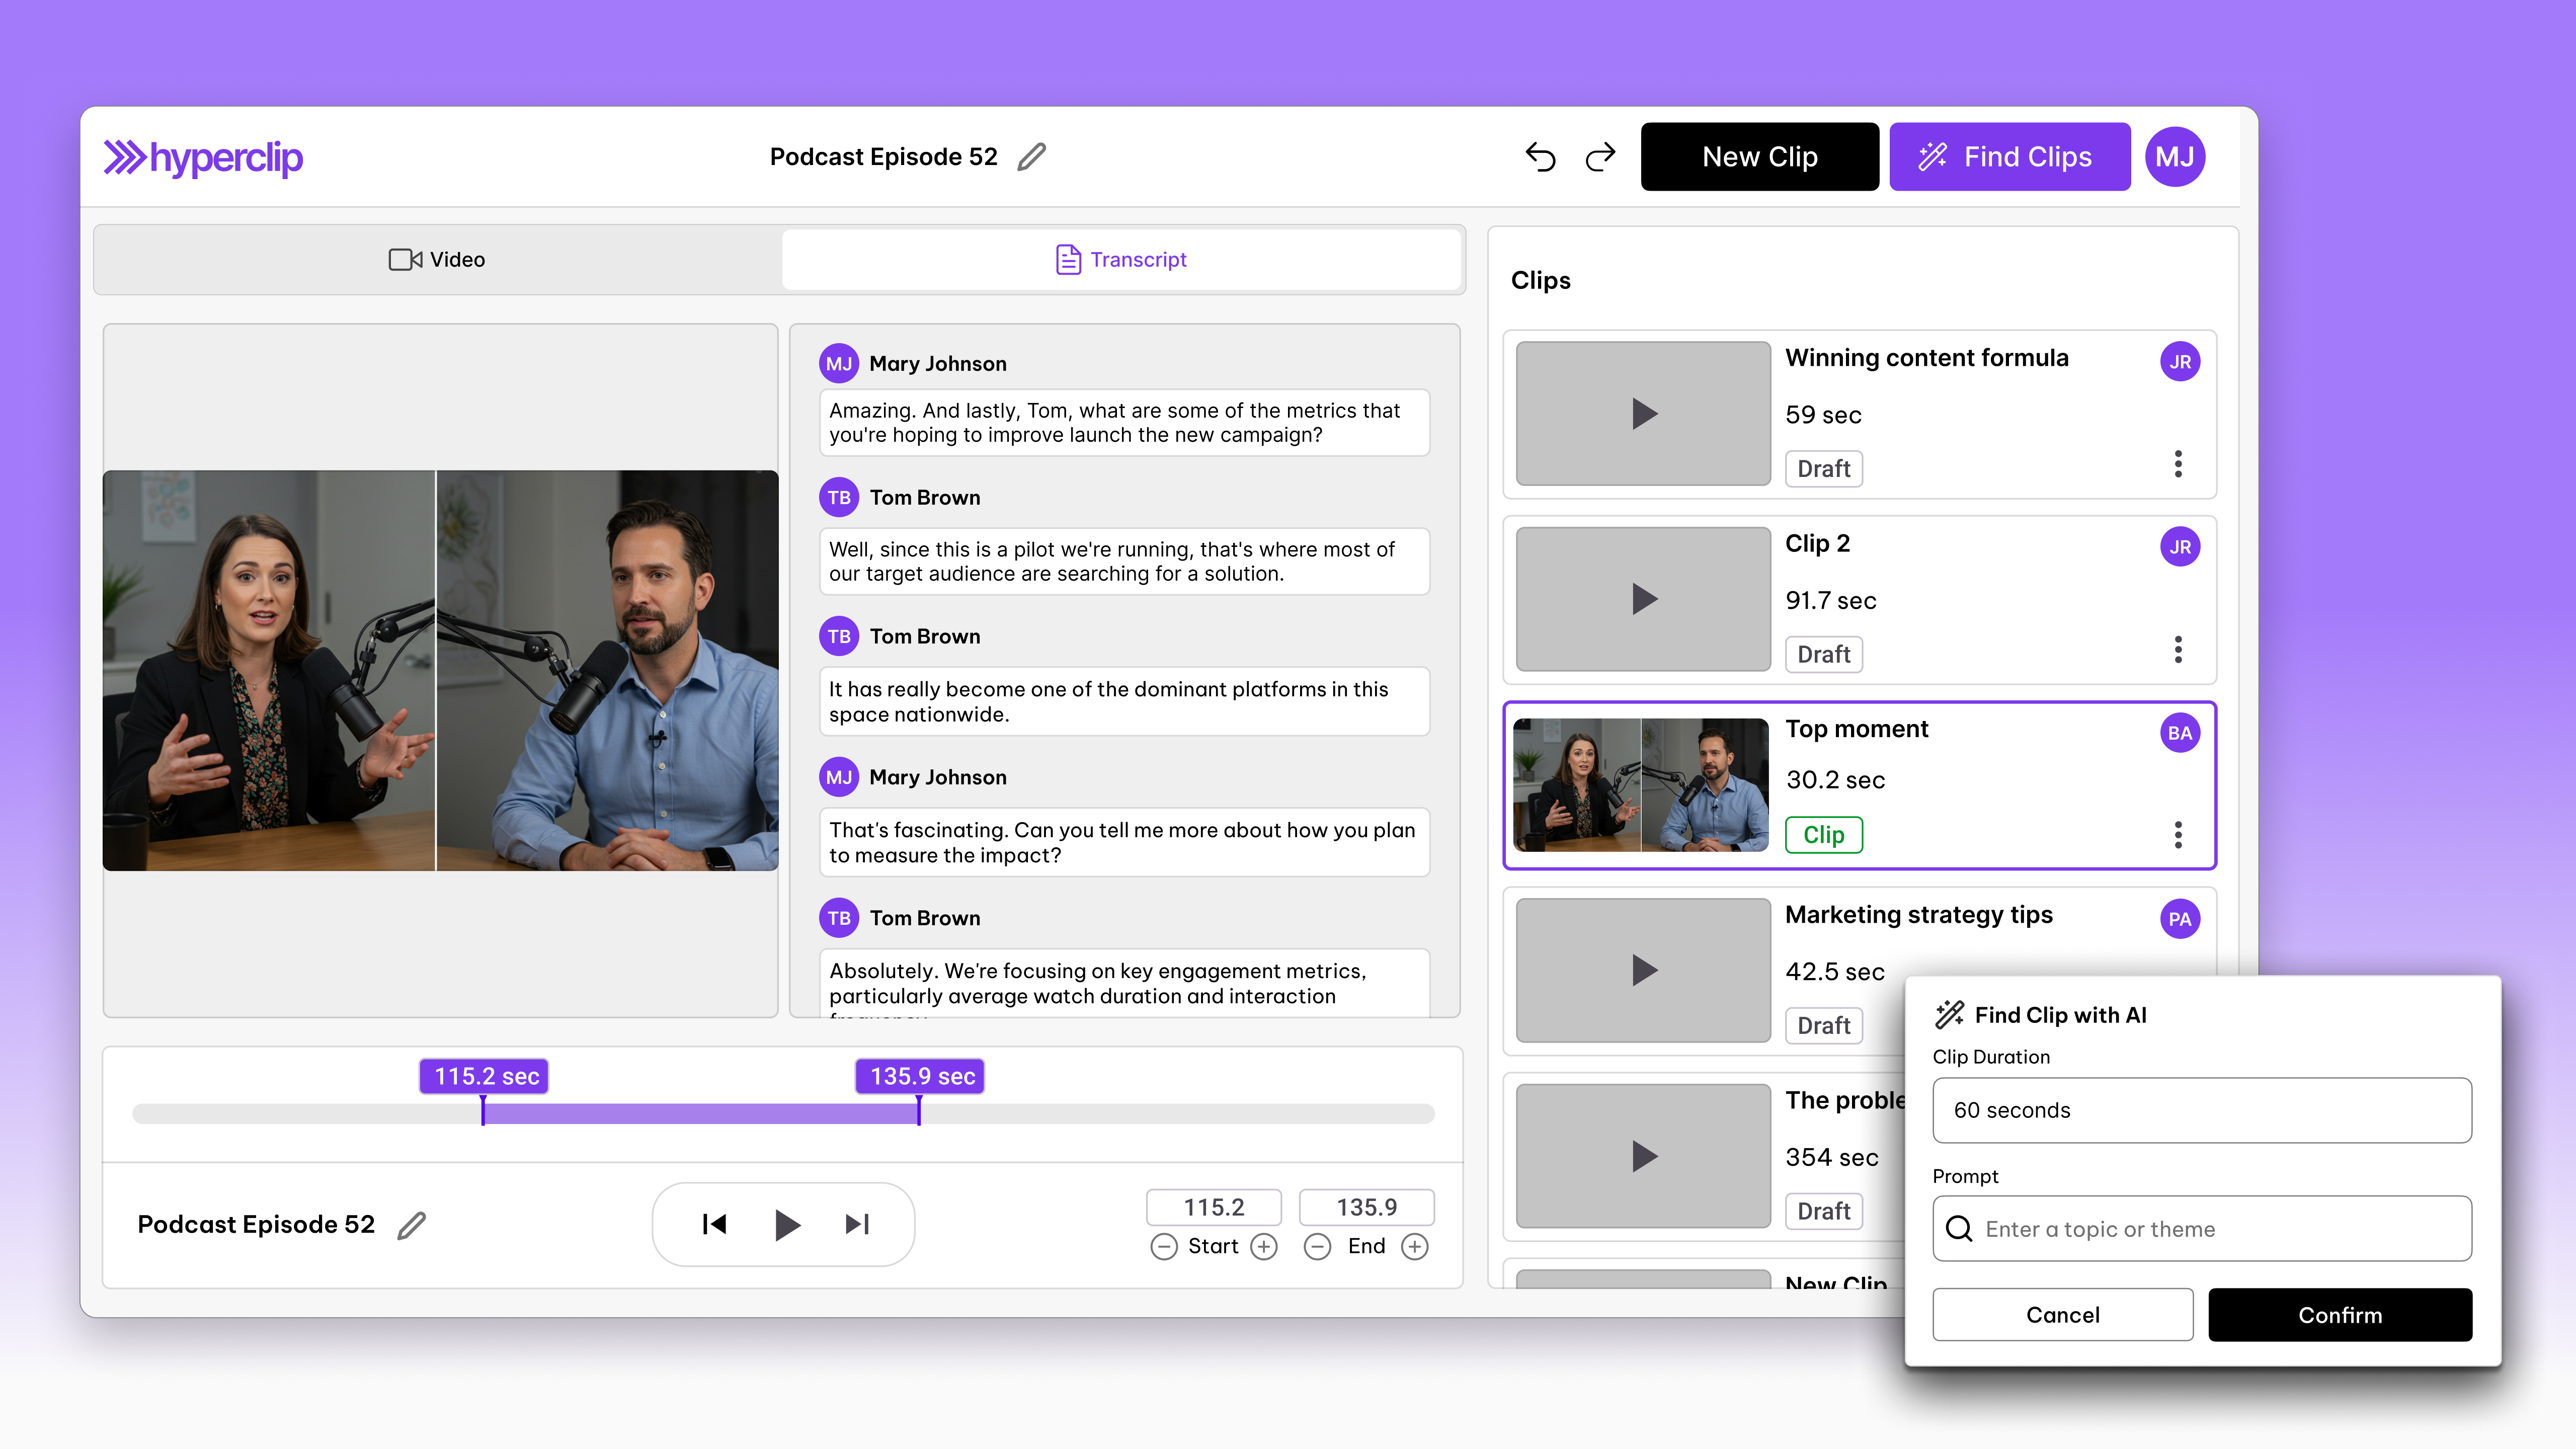Click the 135.9 sec timeline end handle
Viewport: 2576px width, 1449px height.
tap(919, 1110)
